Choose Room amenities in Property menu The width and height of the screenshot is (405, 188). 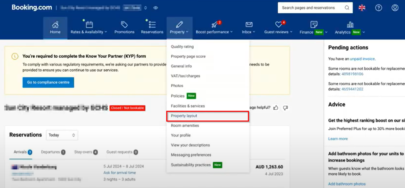[x=185, y=126]
